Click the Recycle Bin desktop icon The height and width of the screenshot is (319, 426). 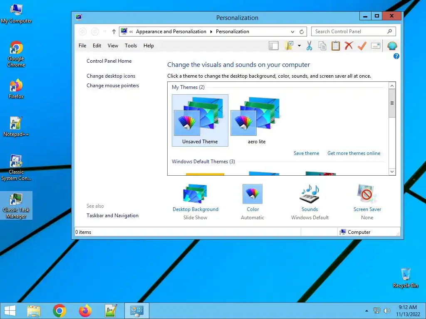pos(405,277)
